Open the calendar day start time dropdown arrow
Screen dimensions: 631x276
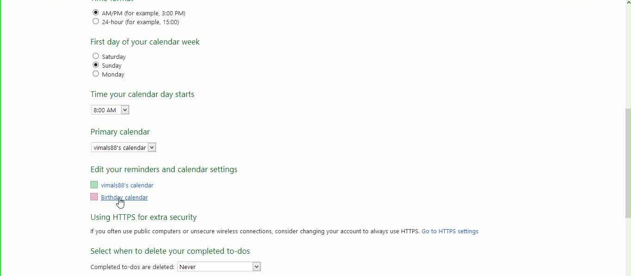coord(125,109)
